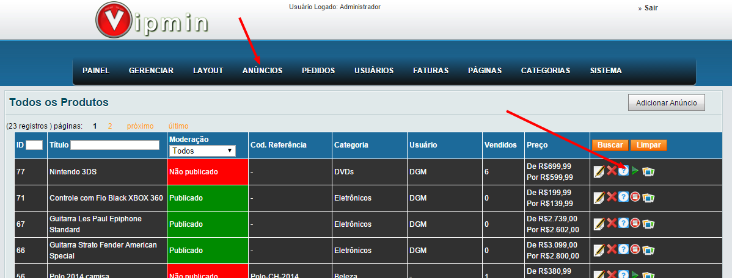Click the orange Buscar button
This screenshot has height=278, width=732.
pyautogui.click(x=610, y=145)
